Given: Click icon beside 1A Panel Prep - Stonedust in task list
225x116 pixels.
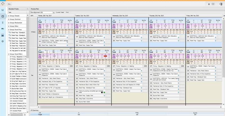Looking at the screenshot, I should pyautogui.click(x=9, y=33).
